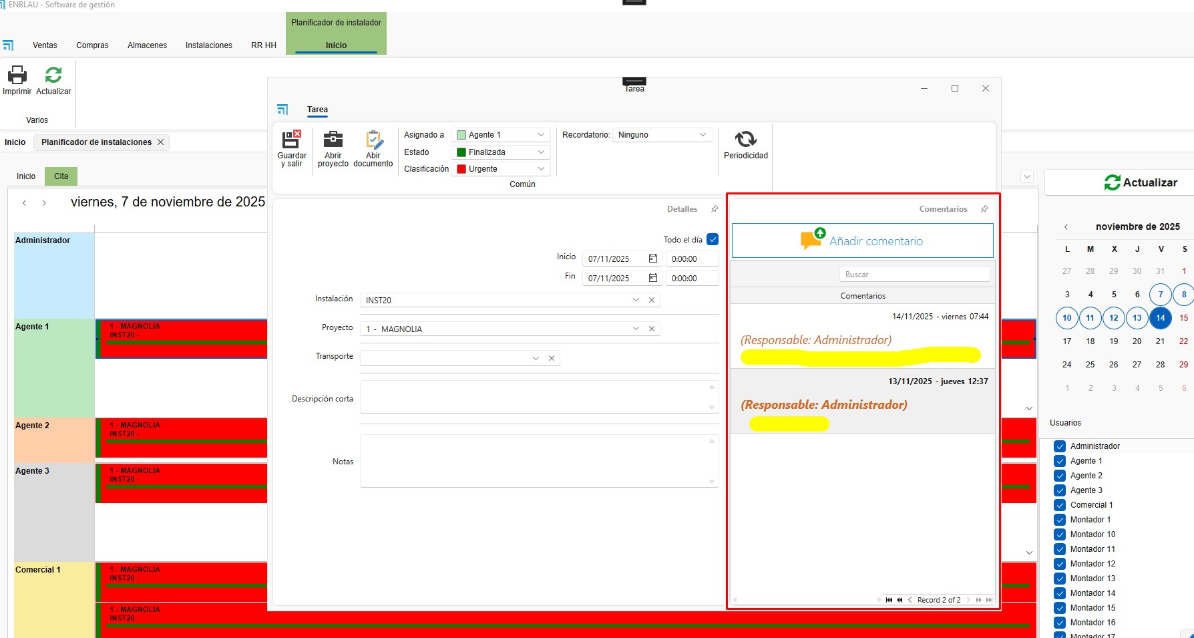Click the Abrir documento icon
The height and width of the screenshot is (638, 1194).
373,140
